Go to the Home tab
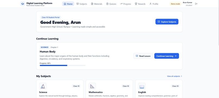Viewport: 219px width, 98px height. tap(68, 4)
